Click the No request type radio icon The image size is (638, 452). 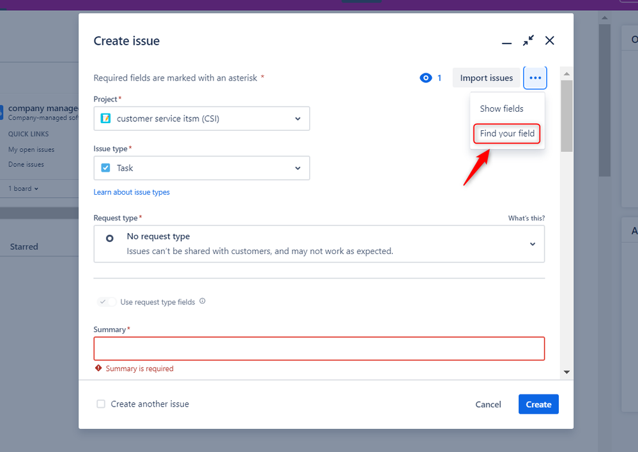[x=109, y=238]
